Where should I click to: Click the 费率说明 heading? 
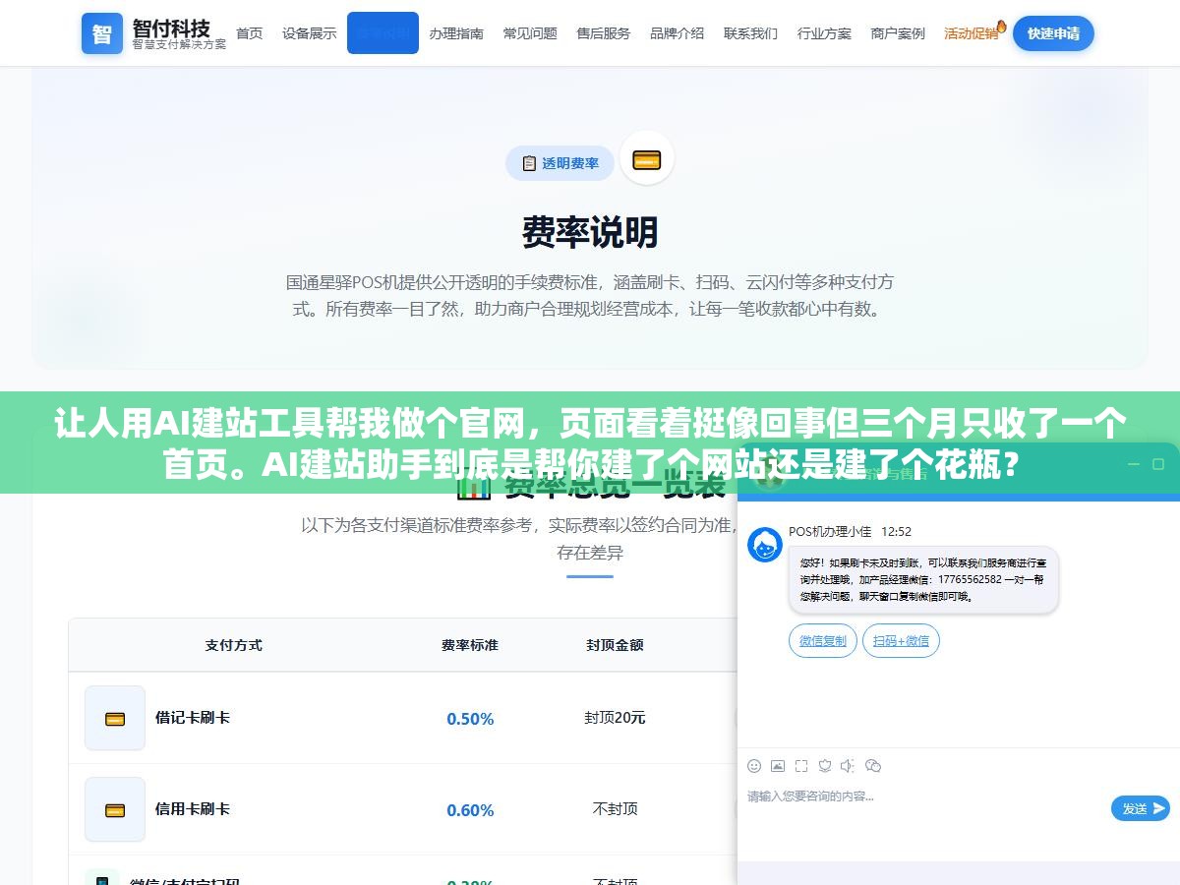[x=590, y=232]
